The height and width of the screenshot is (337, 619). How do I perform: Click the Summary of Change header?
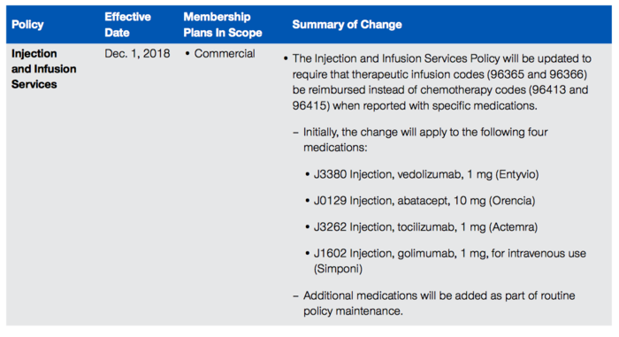(347, 25)
